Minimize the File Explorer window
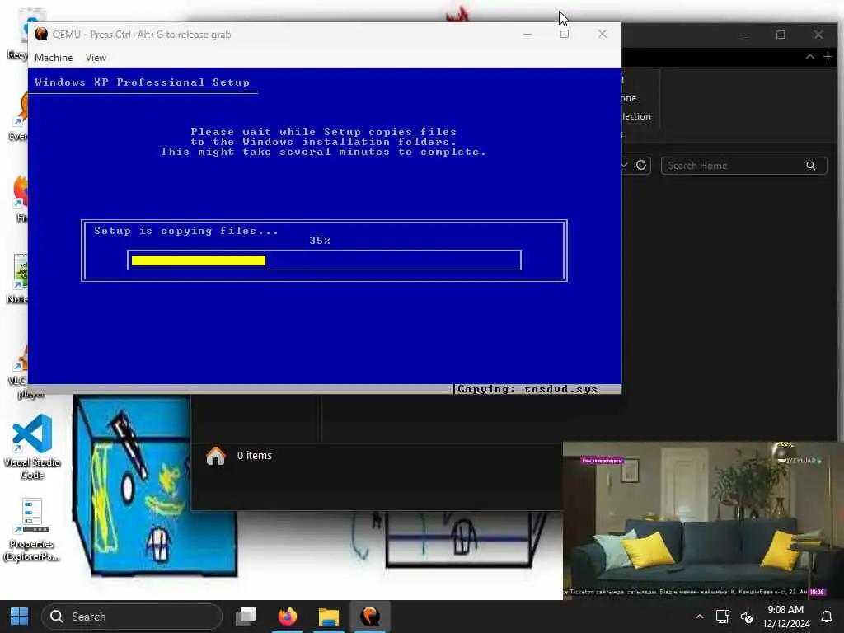Screen dimensions: 844x633 coord(743,35)
